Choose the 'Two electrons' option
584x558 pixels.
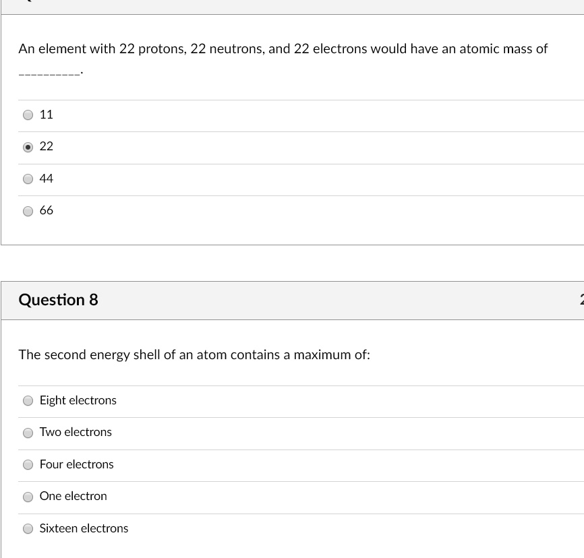pyautogui.click(x=28, y=433)
